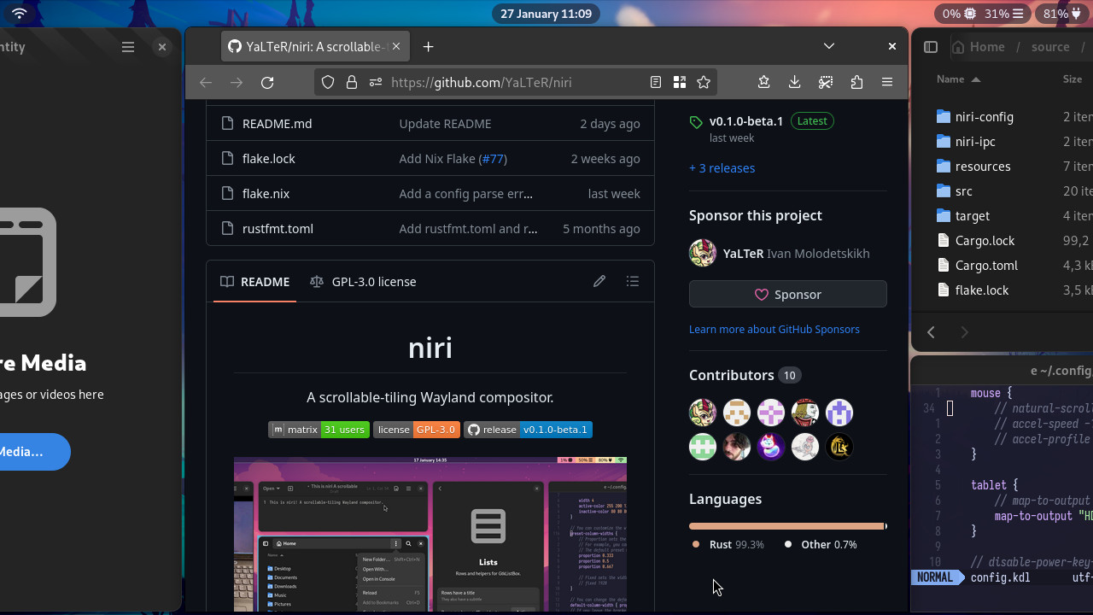Show the README outline list icon
Screen dimensions: 1093x615
[x=633, y=281]
